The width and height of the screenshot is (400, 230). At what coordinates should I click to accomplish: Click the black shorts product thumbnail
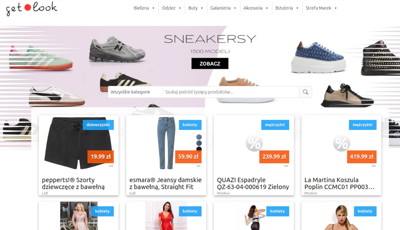pyautogui.click(x=78, y=143)
